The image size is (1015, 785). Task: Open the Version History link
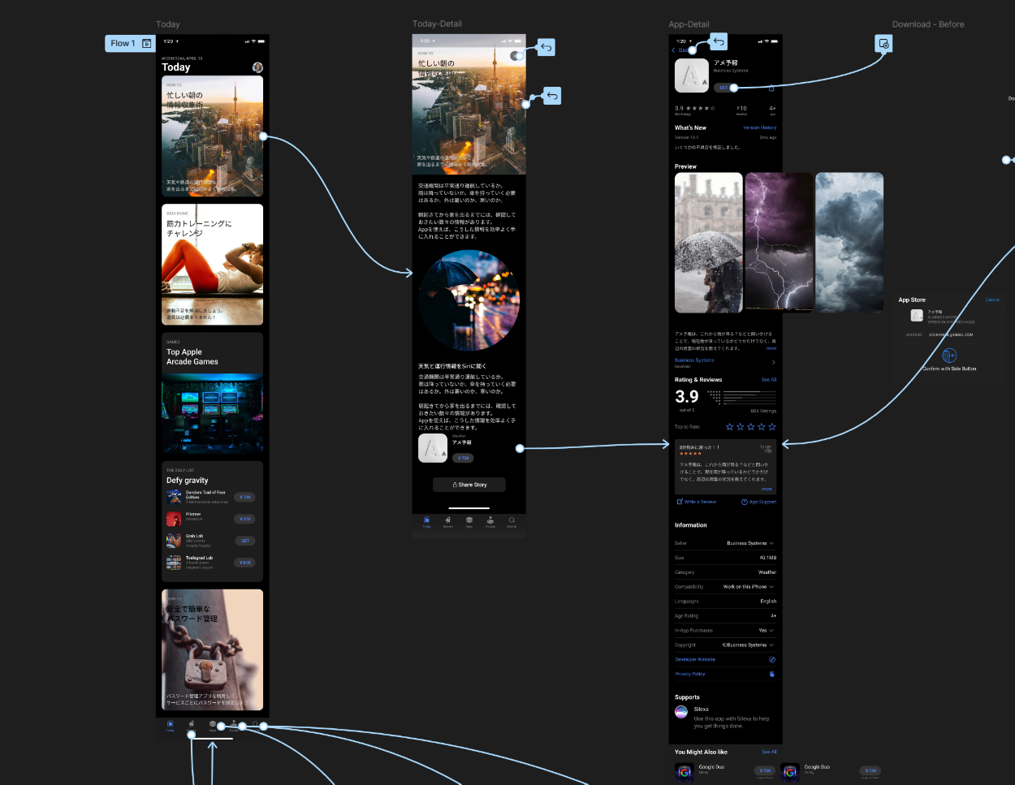point(759,127)
